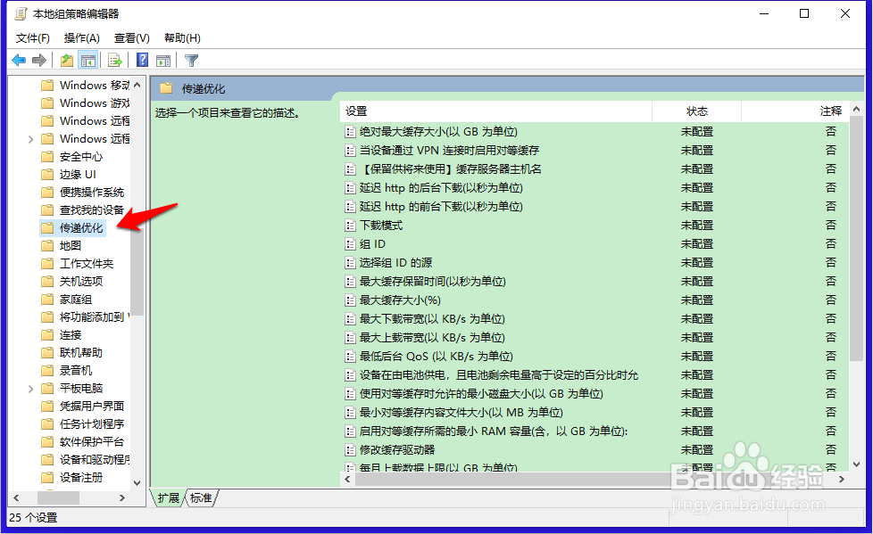Open Help with the question mark icon
Image resolution: width=873 pixels, height=534 pixels.
[143, 60]
